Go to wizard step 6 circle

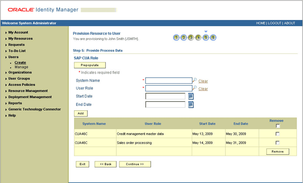(213, 37)
